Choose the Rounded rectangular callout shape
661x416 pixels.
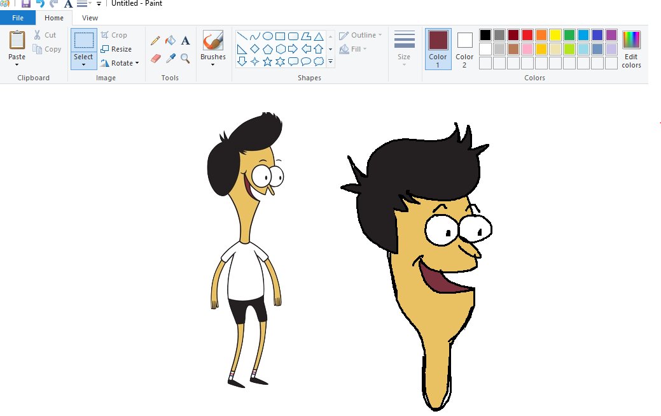tap(293, 62)
